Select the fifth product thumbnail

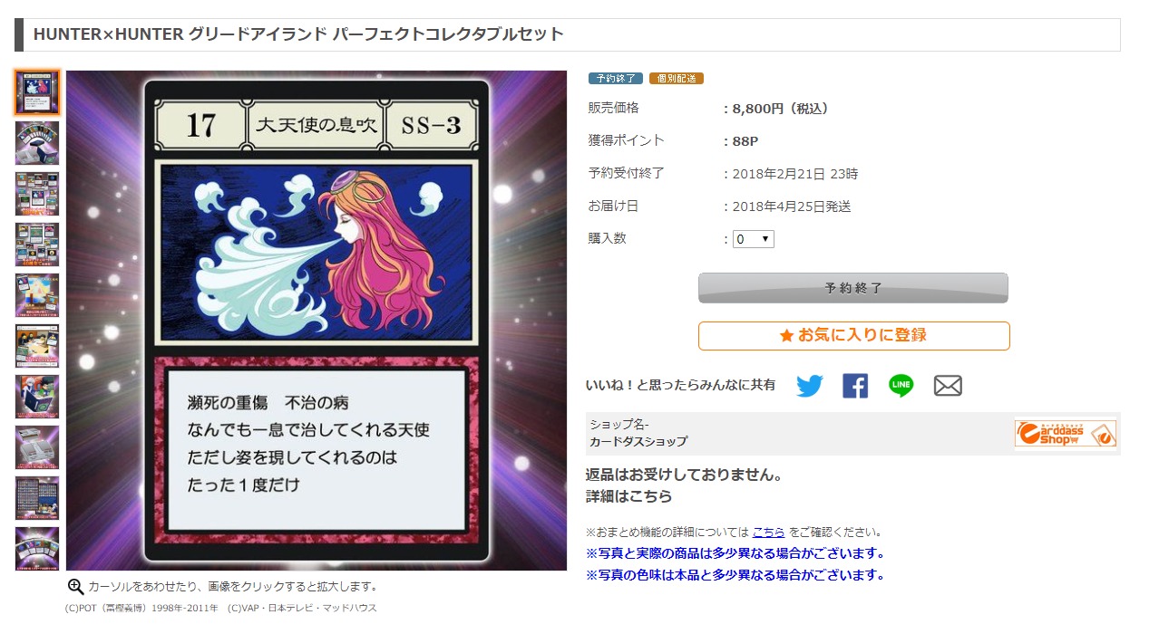(x=37, y=295)
